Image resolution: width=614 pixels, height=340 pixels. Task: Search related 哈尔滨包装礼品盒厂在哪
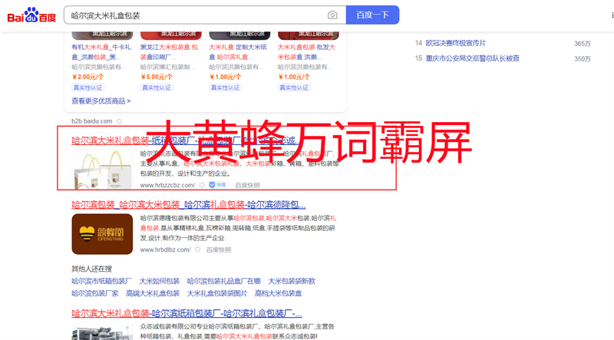tap(224, 281)
